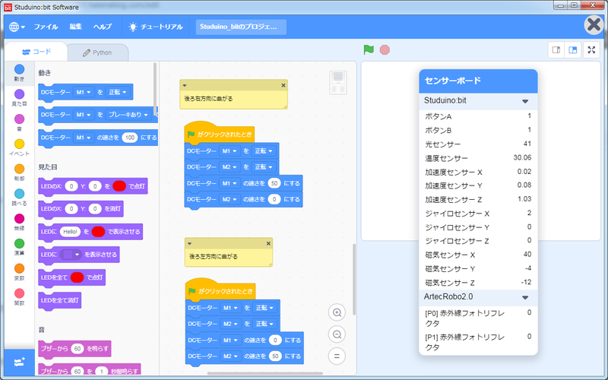Click the [P0] 赤外線フォトリフレクタ row
Image resolution: width=608 pixels, height=380 pixels.
point(478,318)
